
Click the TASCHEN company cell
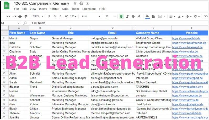coord(153,87)
